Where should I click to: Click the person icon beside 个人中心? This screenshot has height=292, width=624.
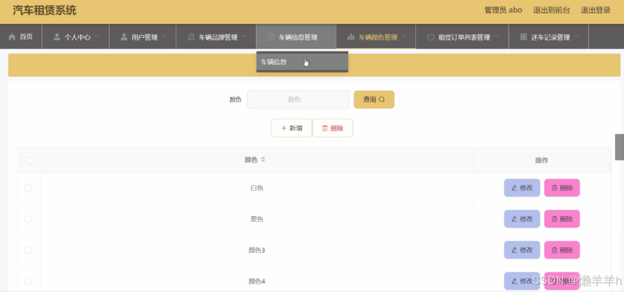pos(57,37)
